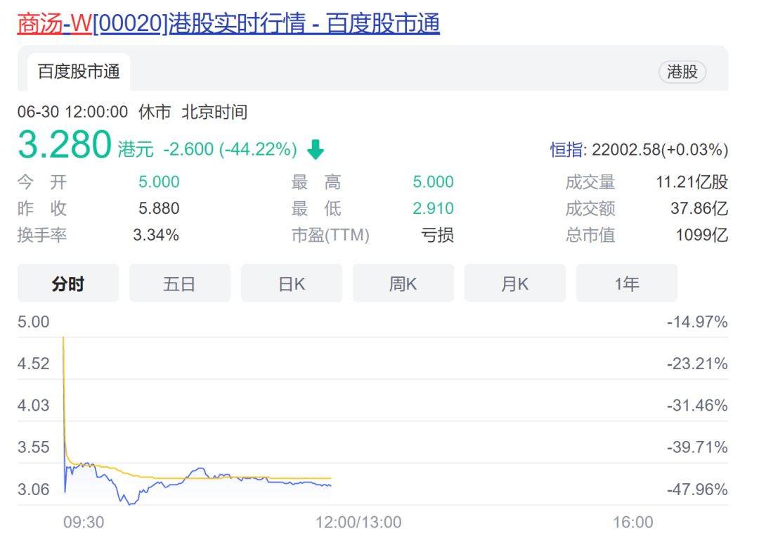Click the 港股 market badge
The image size is (759, 538).
tap(682, 72)
